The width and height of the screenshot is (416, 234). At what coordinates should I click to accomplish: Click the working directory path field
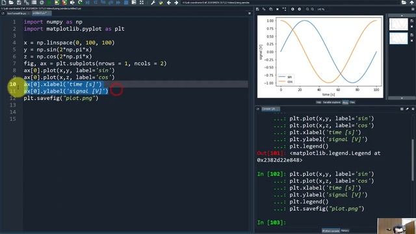[x=290, y=3]
